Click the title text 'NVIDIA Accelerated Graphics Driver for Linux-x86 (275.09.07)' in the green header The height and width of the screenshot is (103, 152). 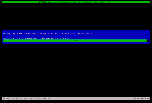(75, 2)
